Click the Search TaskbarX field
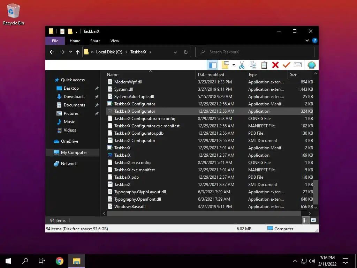357x268 pixels. coord(255,52)
